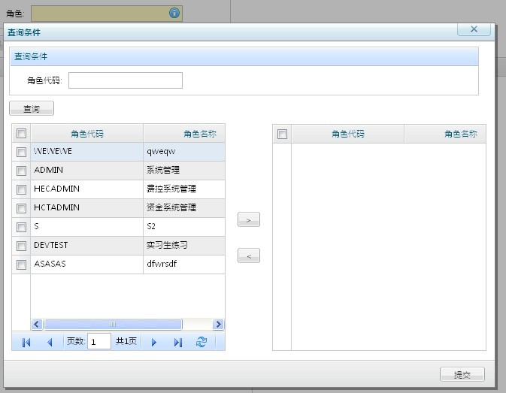Viewport: 506px width, 393px height.
Task: Select the HECADMIN row checkbox
Action: click(21, 189)
